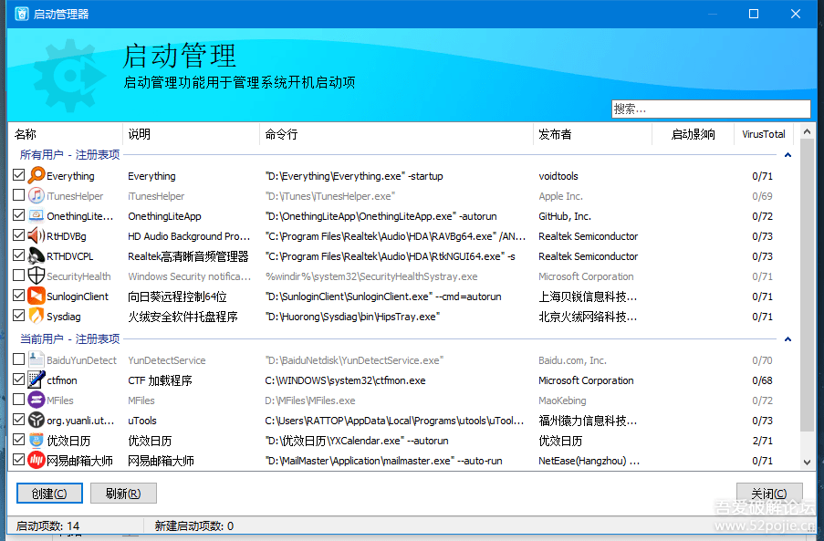Click the 创建(C) button
Viewport: 824px width, 541px height.
(49, 494)
